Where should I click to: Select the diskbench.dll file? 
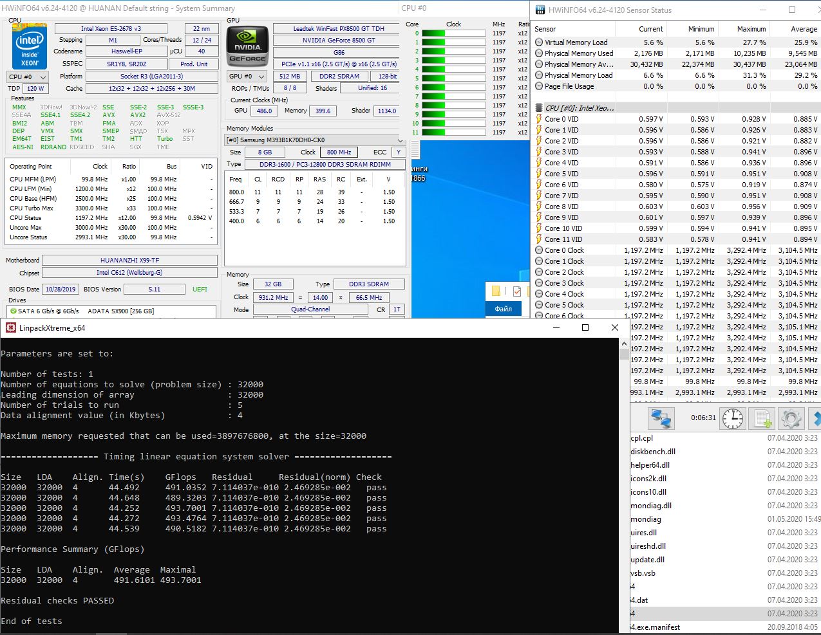653,452
